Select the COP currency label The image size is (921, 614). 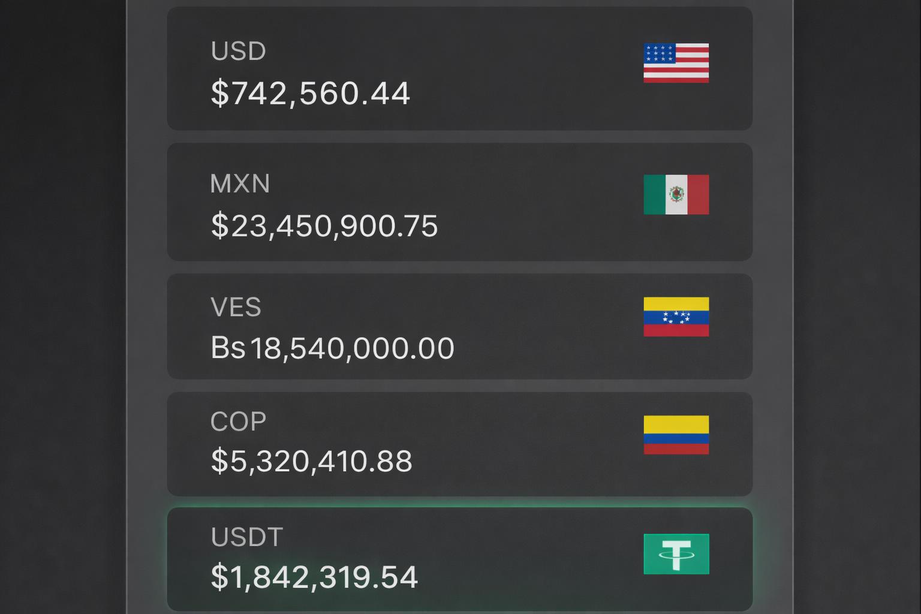237,421
